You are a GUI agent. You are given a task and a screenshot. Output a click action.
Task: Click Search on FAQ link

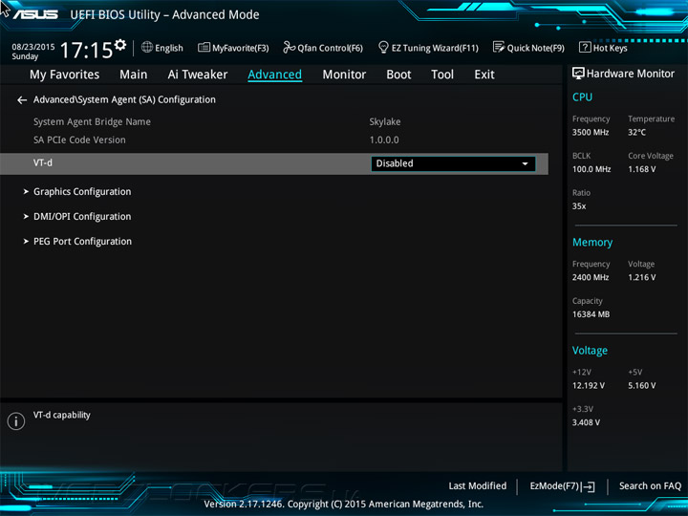pyautogui.click(x=651, y=486)
